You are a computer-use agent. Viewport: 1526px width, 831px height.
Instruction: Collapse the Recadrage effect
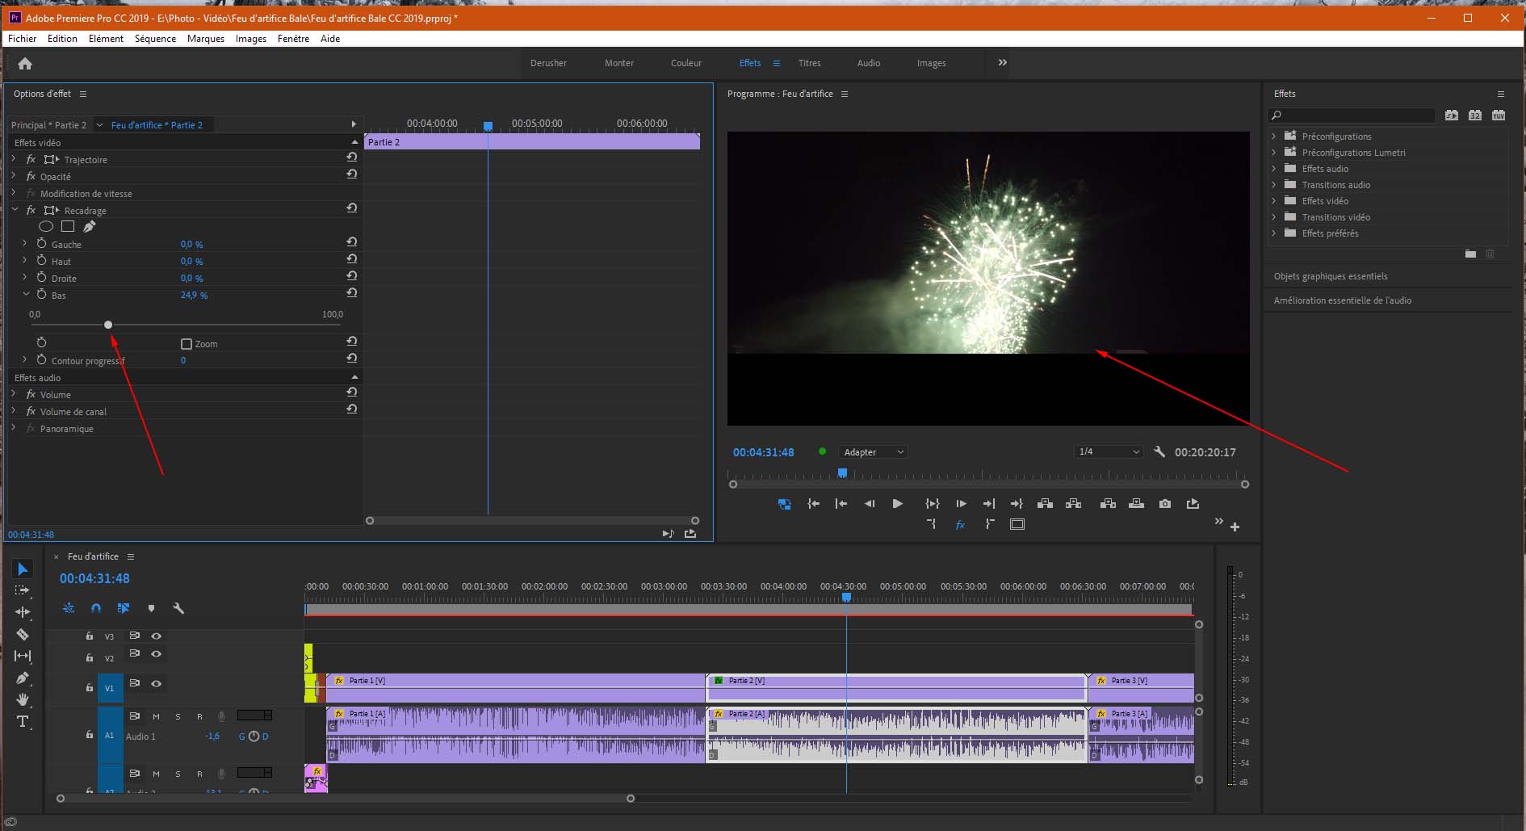14,210
